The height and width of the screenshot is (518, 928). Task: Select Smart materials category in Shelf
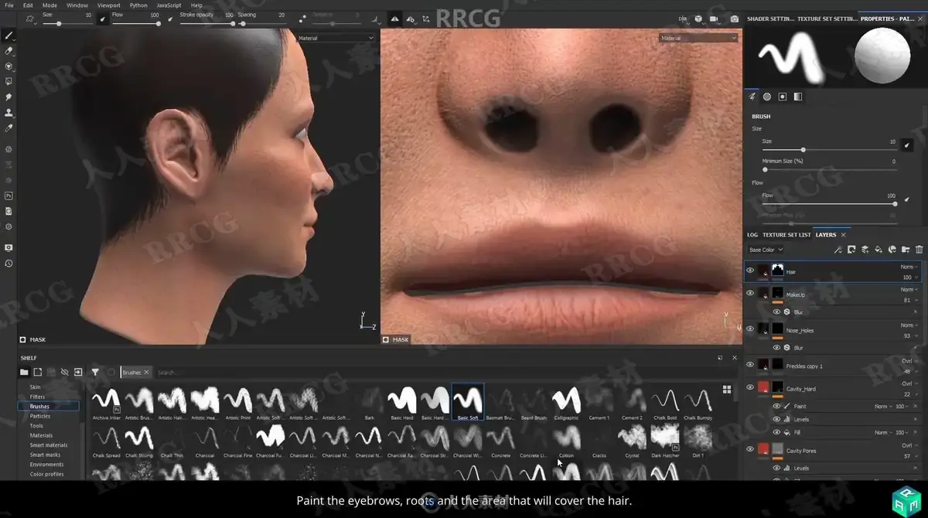(x=49, y=445)
